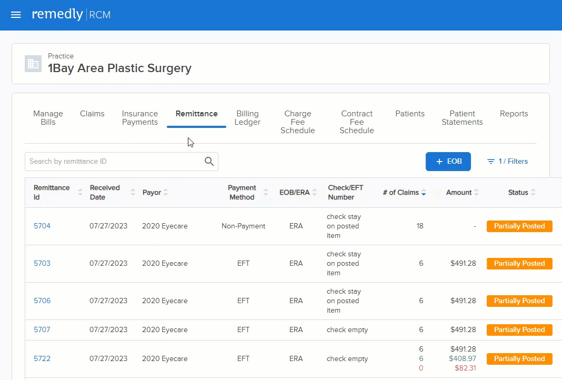Sort by Payment Method column arrows
Image resolution: width=562 pixels, height=380 pixels.
(x=266, y=193)
